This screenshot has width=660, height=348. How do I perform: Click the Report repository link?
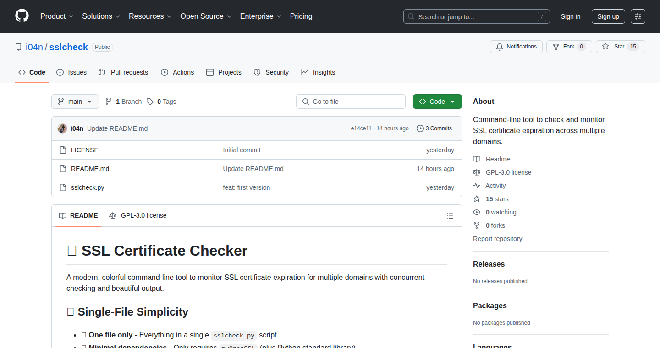click(x=498, y=239)
